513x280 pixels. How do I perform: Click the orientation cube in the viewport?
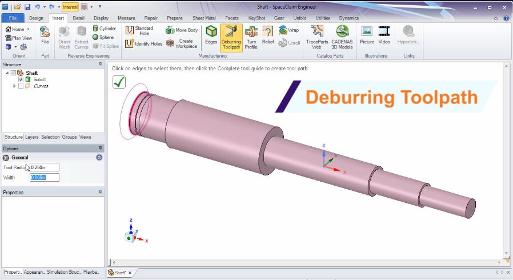pyautogui.click(x=130, y=237)
